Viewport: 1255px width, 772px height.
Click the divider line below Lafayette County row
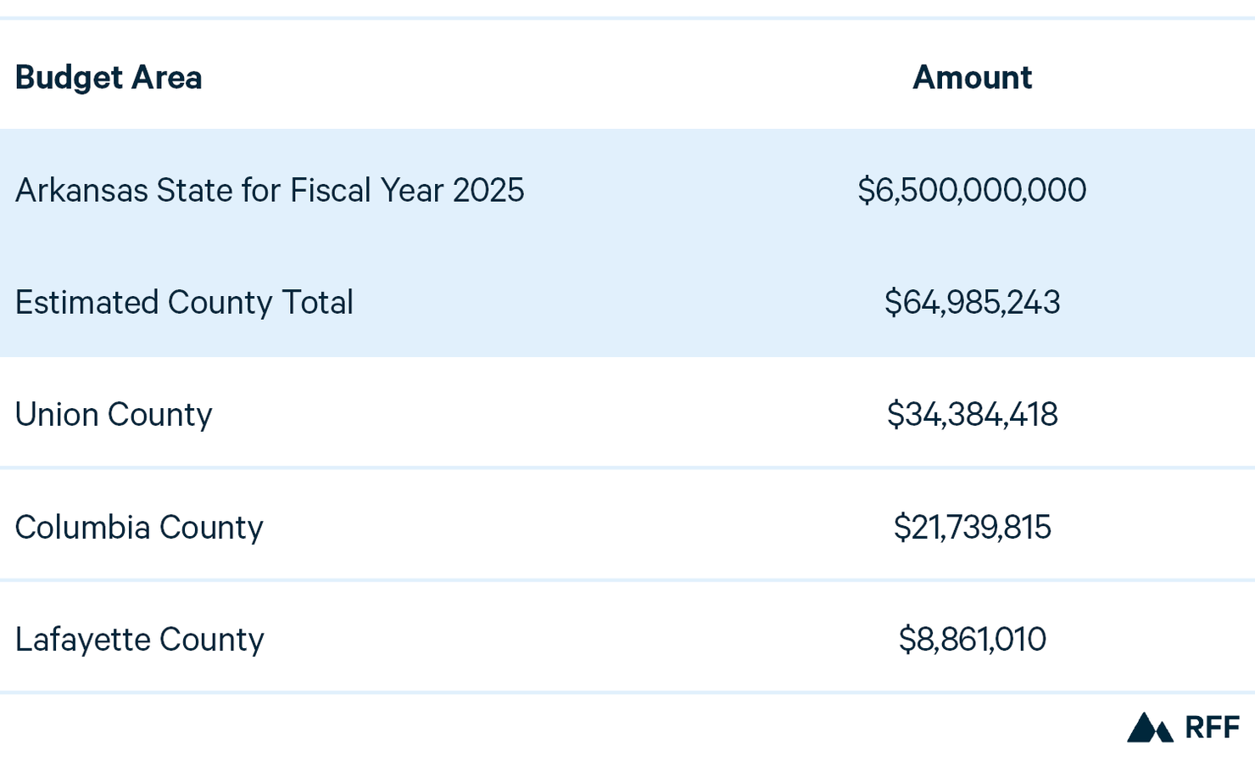click(x=627, y=693)
